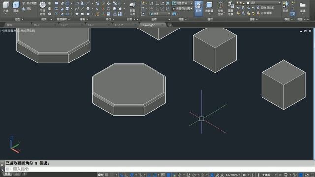Switch to the Start (開始) drawing tab

pos(18,25)
